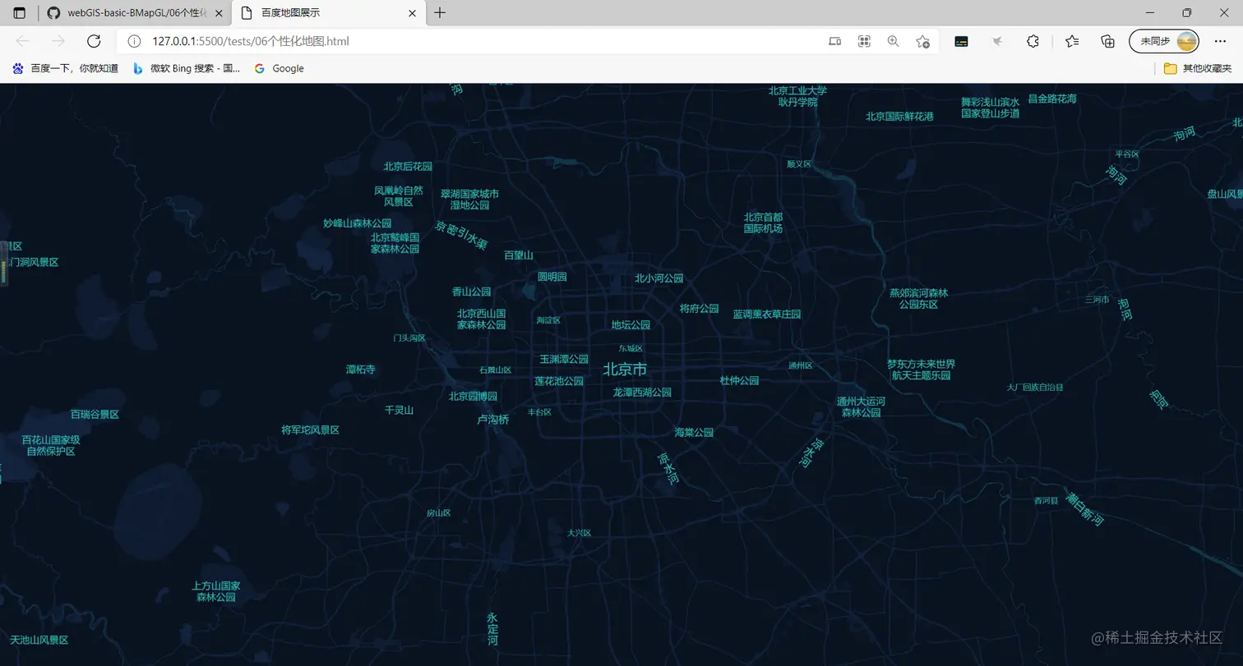
Task: Refresh the current map page
Action: click(x=94, y=41)
